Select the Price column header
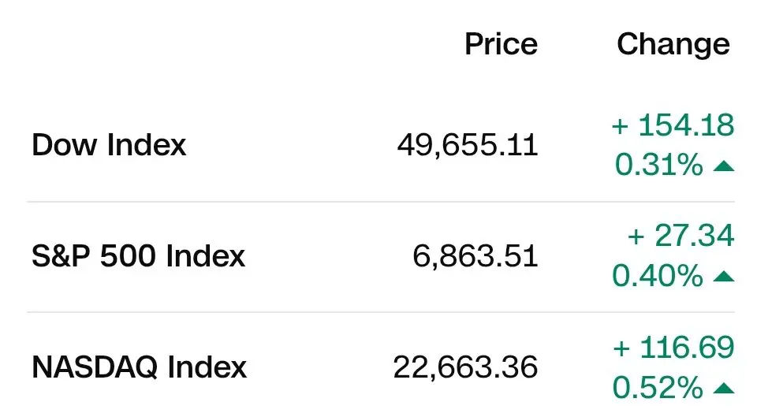This screenshot has width=757, height=417. point(502,44)
